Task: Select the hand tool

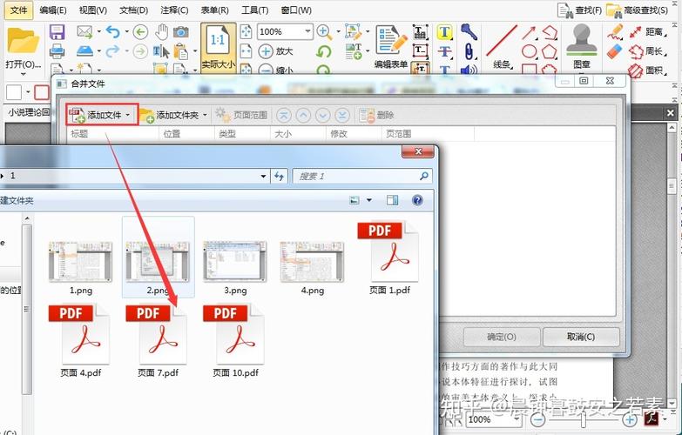Action: pyautogui.click(x=162, y=31)
